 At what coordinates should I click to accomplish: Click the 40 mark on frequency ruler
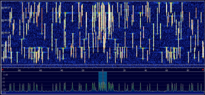click(x=146, y=70)
